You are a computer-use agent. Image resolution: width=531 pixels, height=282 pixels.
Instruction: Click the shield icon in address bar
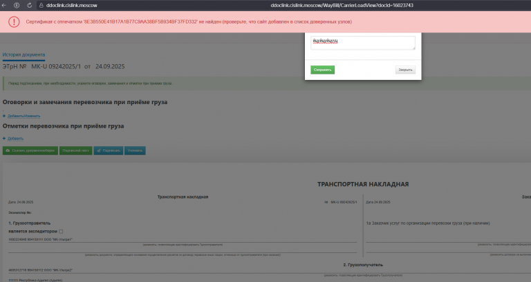17,6
